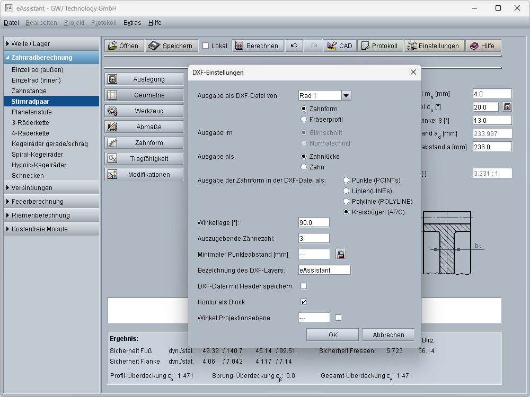
Task: Click the lock icon beside Minimaler Punkteabstand
Action: point(340,255)
